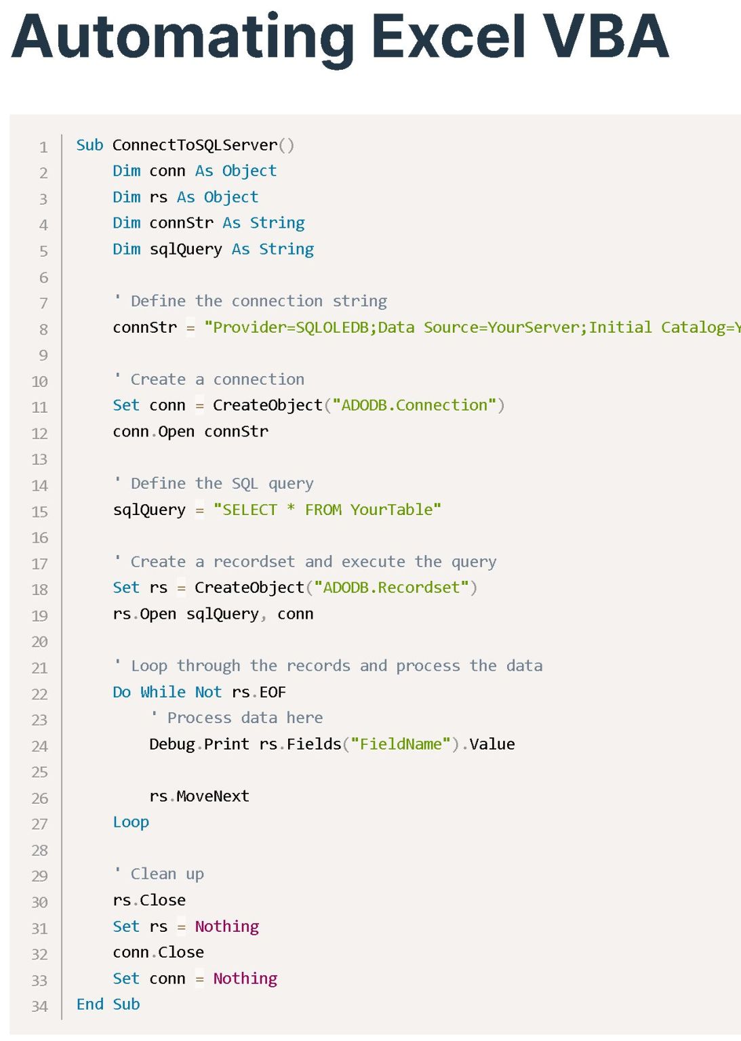This screenshot has height=1041, width=741.
Task: Click the "' Clean up" comment
Action: pos(159,874)
